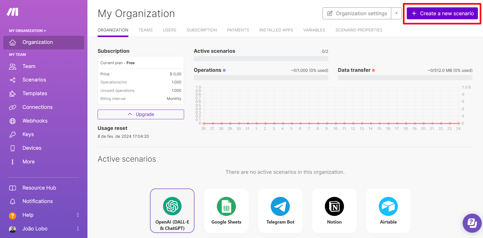Click the Notifications bell icon
This screenshot has width=483, height=238.
click(x=12, y=201)
